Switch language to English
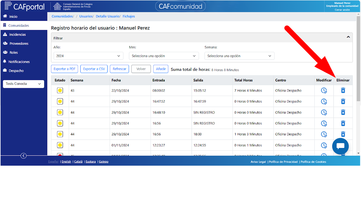 click(x=66, y=162)
